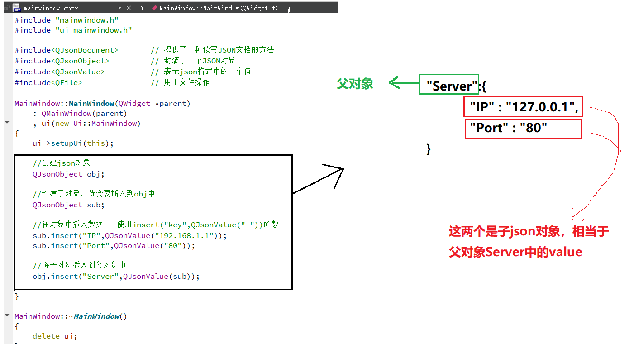Click the sub.insert("Port",...) code line
The image size is (634, 349).
tap(114, 245)
